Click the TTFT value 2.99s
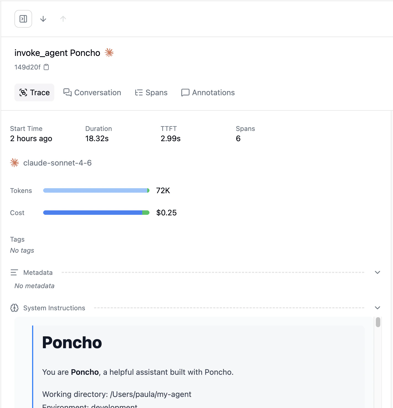393x408 pixels. (x=170, y=138)
